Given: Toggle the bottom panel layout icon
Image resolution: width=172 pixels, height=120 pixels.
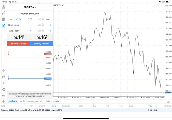Looking at the screenshot, I should coord(169,101).
